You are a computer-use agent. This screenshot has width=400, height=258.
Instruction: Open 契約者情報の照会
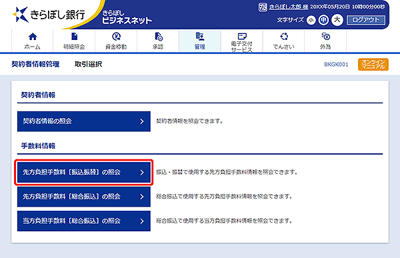coord(84,121)
